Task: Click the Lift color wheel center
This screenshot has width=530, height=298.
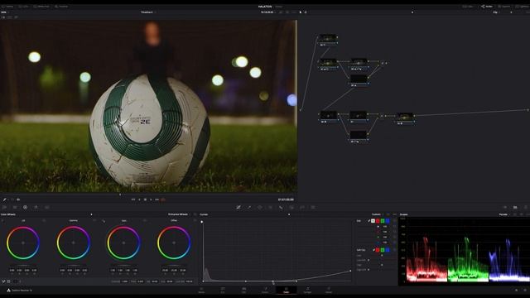Action: tap(23, 243)
